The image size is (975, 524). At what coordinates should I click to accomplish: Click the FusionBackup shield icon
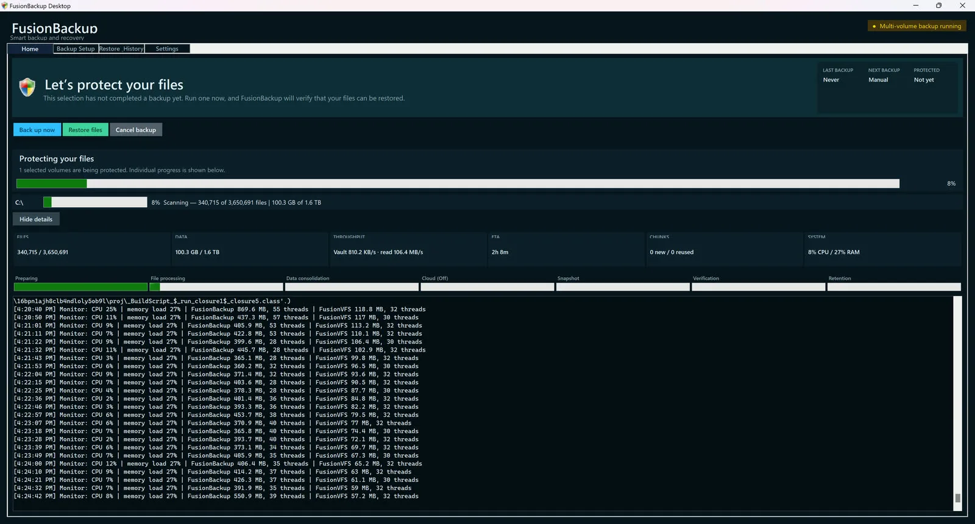[27, 87]
